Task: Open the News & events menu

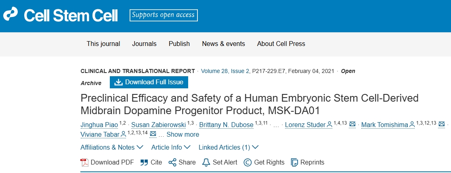Action: point(223,44)
